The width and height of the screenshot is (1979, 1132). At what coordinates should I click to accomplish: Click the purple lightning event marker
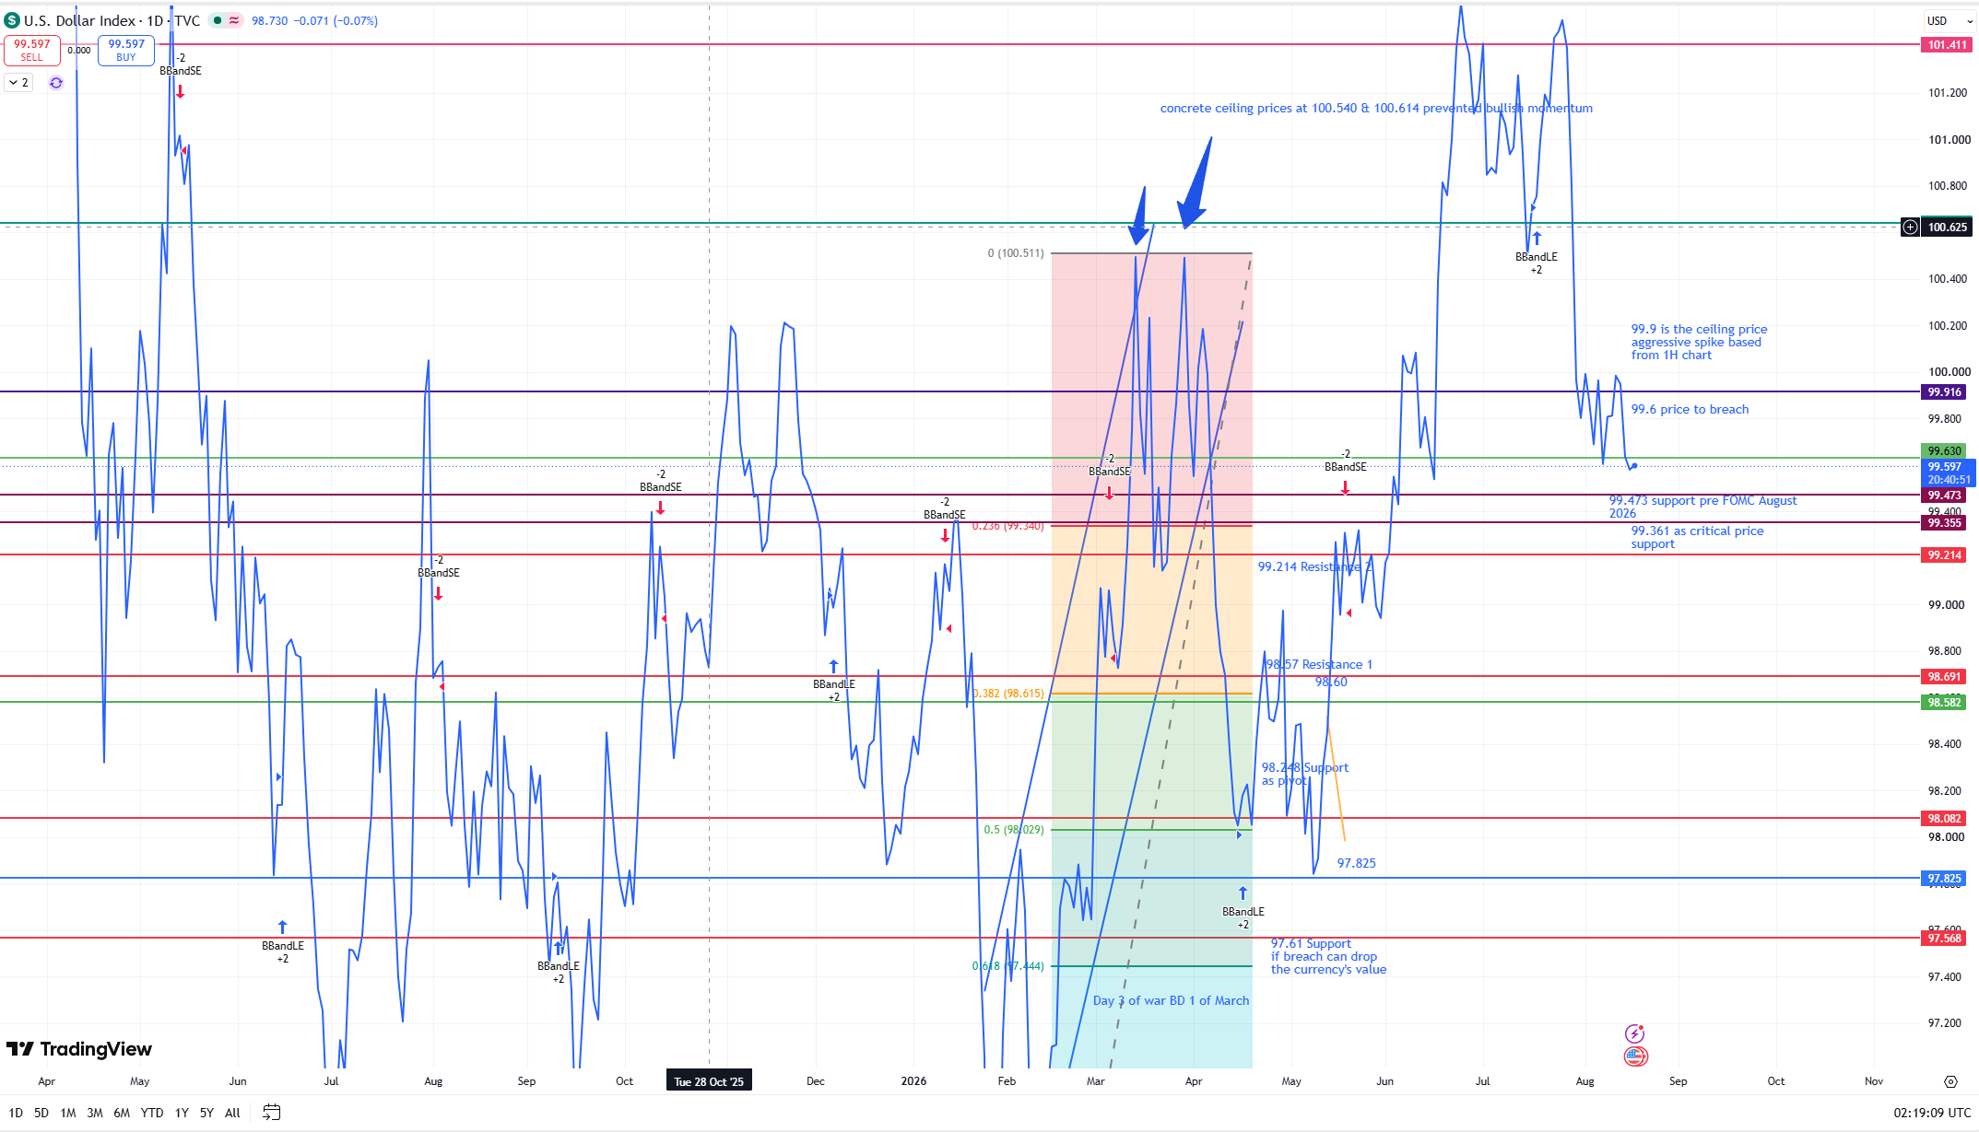1635,1033
